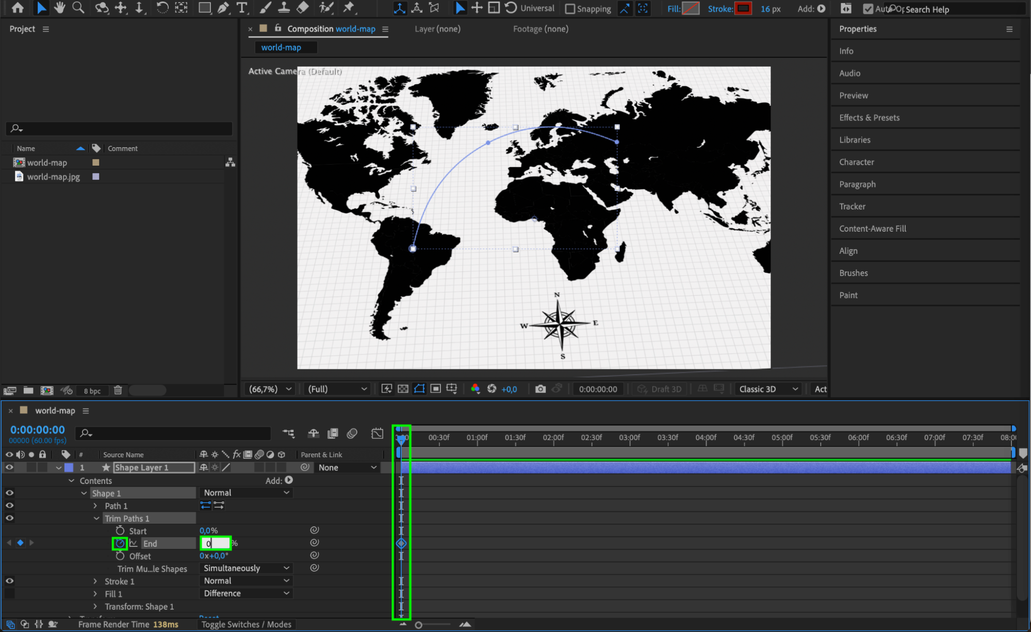Toggle the End property stopwatch
The image size is (1031, 632).
[120, 543]
